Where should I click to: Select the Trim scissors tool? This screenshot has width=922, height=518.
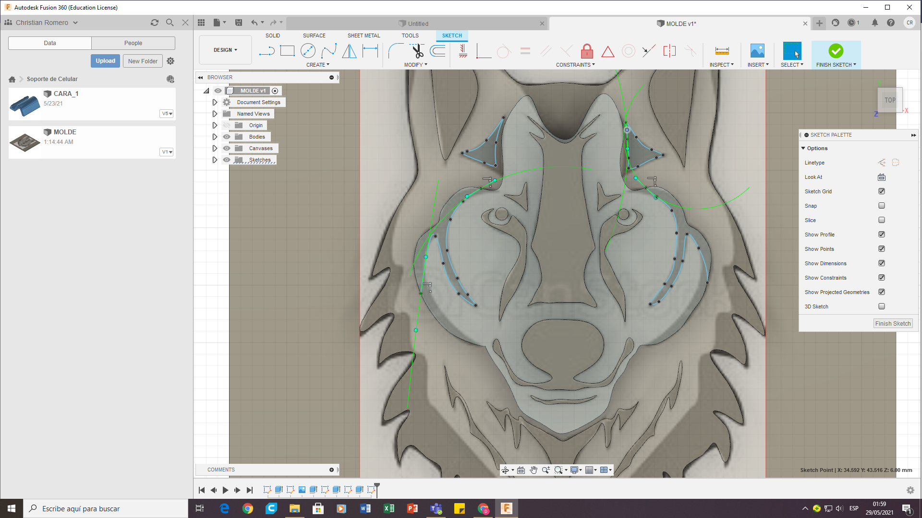(x=417, y=51)
